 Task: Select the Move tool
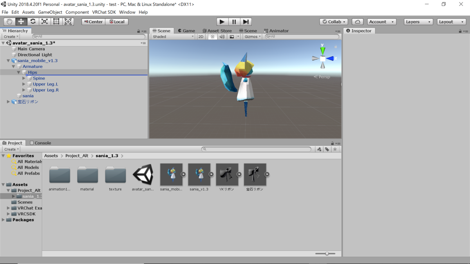point(21,22)
